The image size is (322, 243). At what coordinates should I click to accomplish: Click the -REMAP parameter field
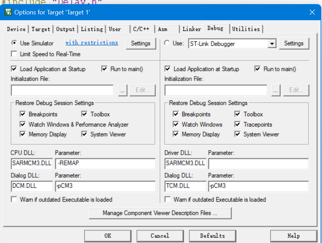pyautogui.click(x=106, y=163)
